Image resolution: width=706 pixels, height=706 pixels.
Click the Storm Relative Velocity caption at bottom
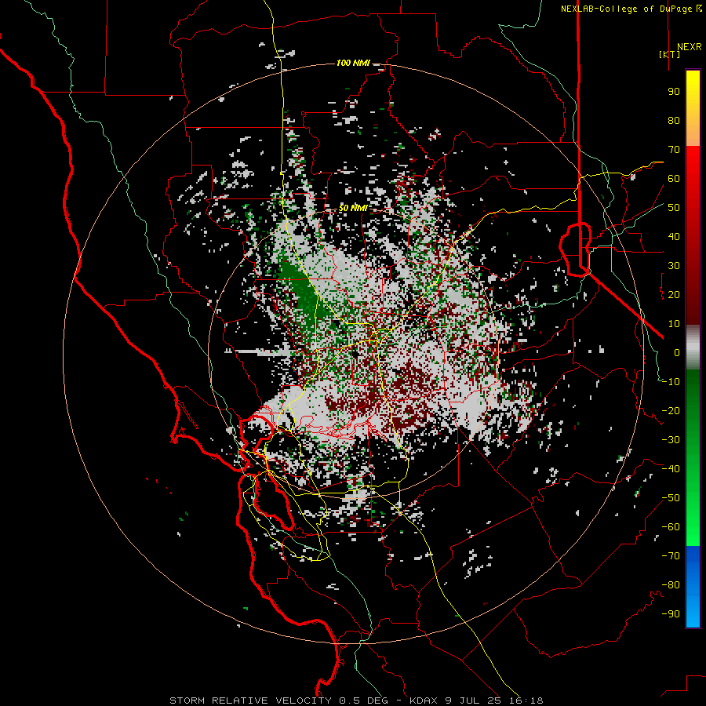click(356, 701)
